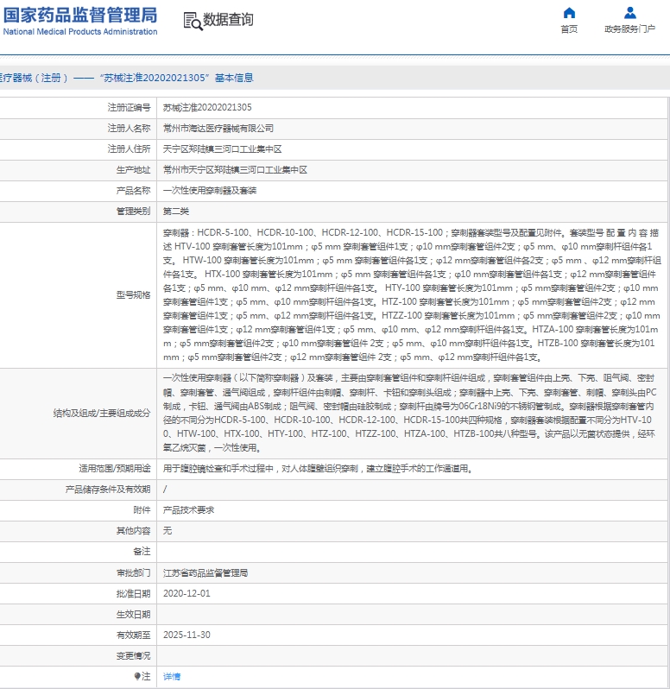
Task: Click the 审批部门 row label
Action: coord(133,573)
